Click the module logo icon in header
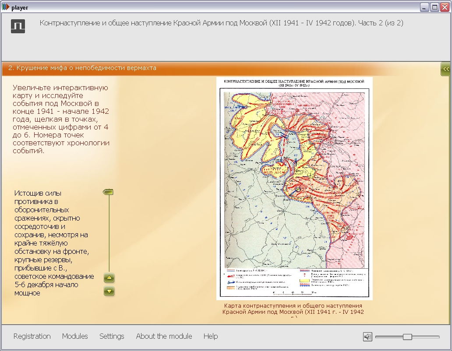452x351 pixels. (18, 26)
